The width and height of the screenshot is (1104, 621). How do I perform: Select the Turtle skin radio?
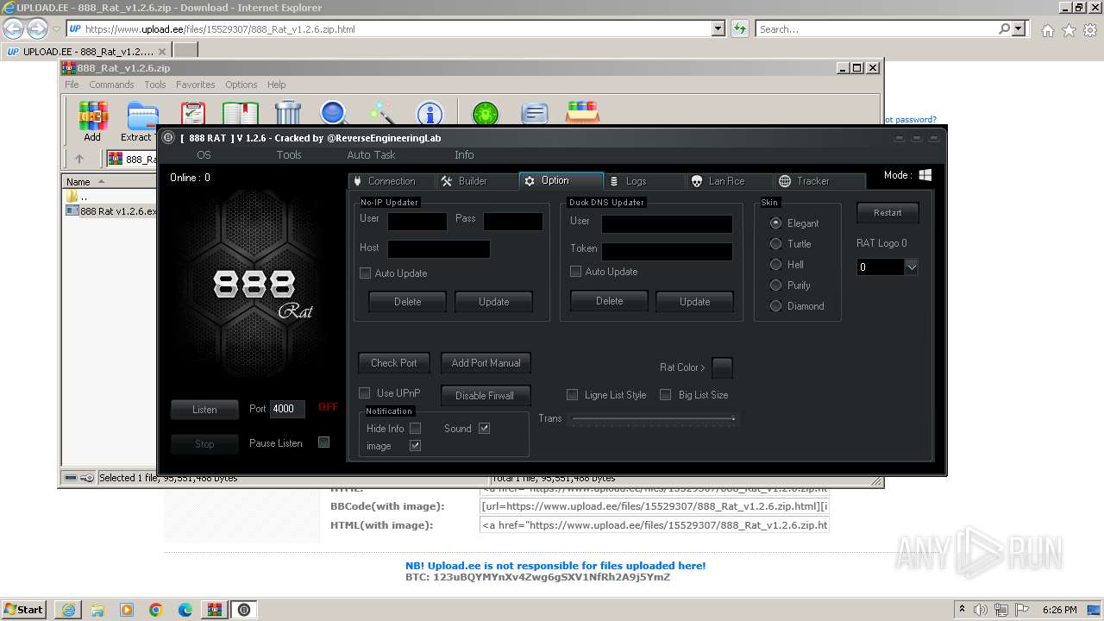(776, 244)
